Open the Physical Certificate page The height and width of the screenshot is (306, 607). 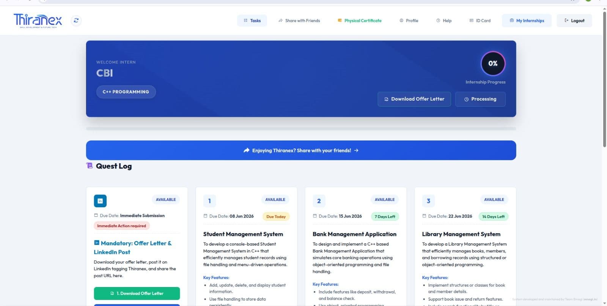(x=360, y=21)
